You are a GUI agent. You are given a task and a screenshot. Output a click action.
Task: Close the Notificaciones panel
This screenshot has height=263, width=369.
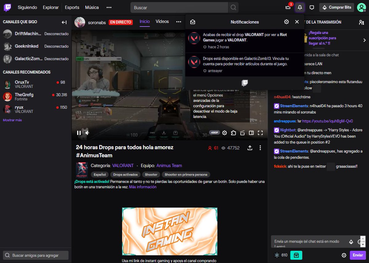[297, 22]
